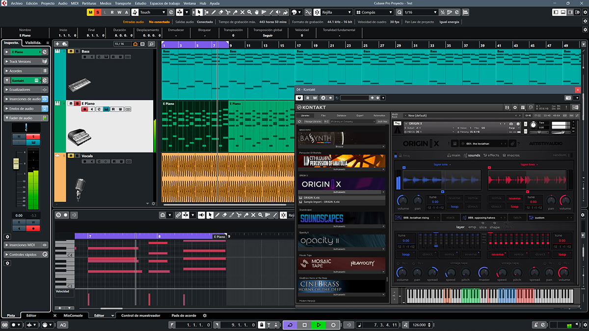This screenshot has width=589, height=331.
Task: Toggle Kontakt plugin bypass power button
Action: coord(300,98)
